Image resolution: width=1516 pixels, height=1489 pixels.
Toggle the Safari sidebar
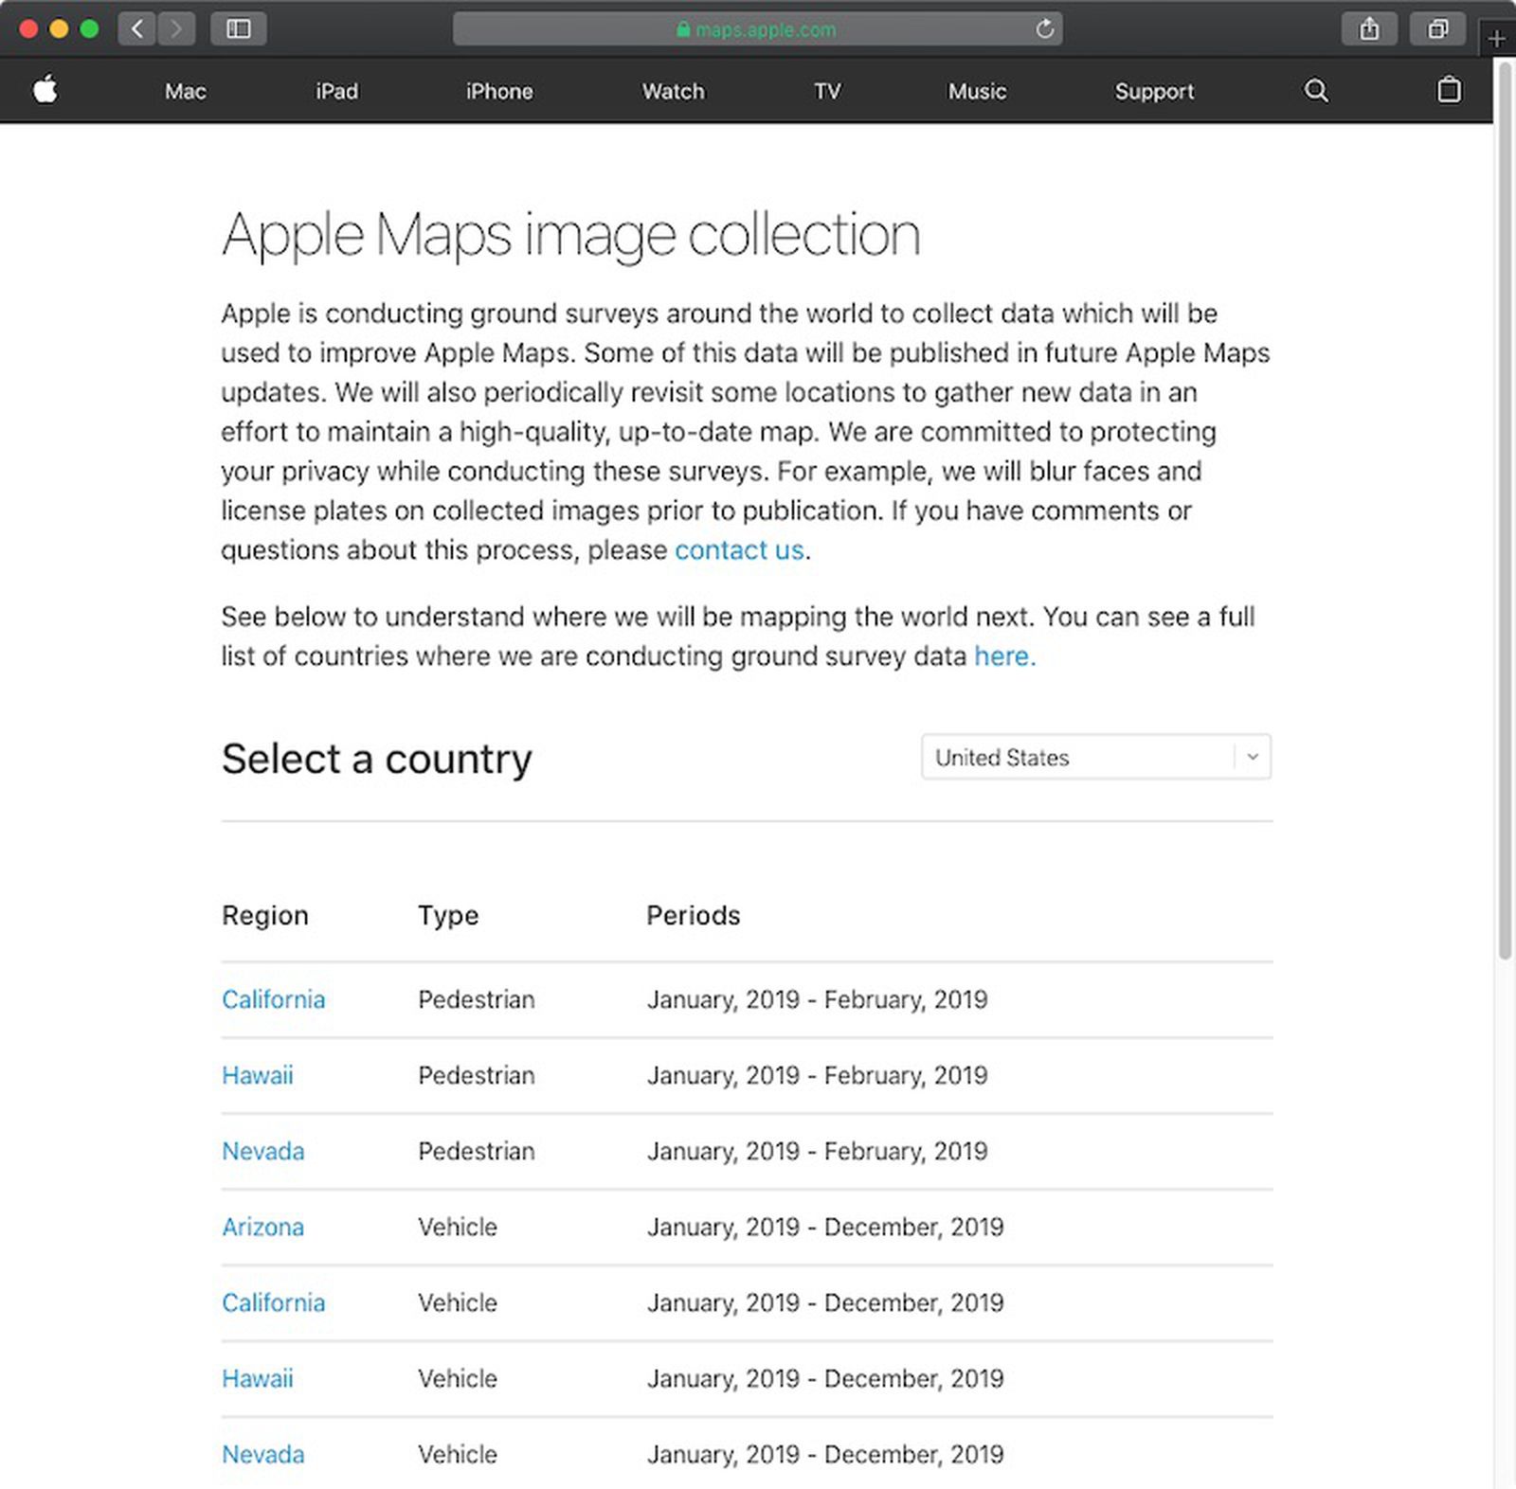pyautogui.click(x=239, y=28)
